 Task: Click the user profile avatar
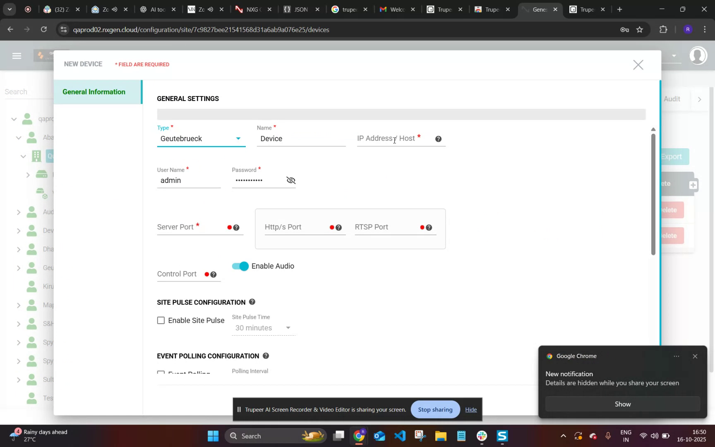[698, 56]
